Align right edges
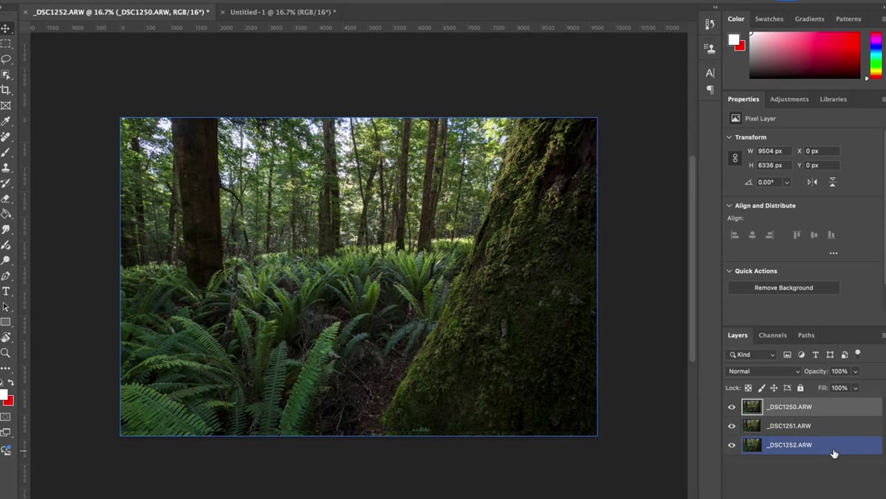 (x=769, y=235)
